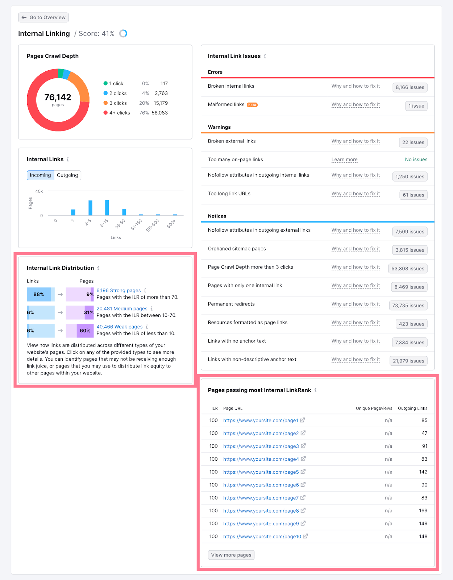Screen dimensions: 453x580
Task: Click the 6-15 links bar in chart
Action: pos(107,208)
